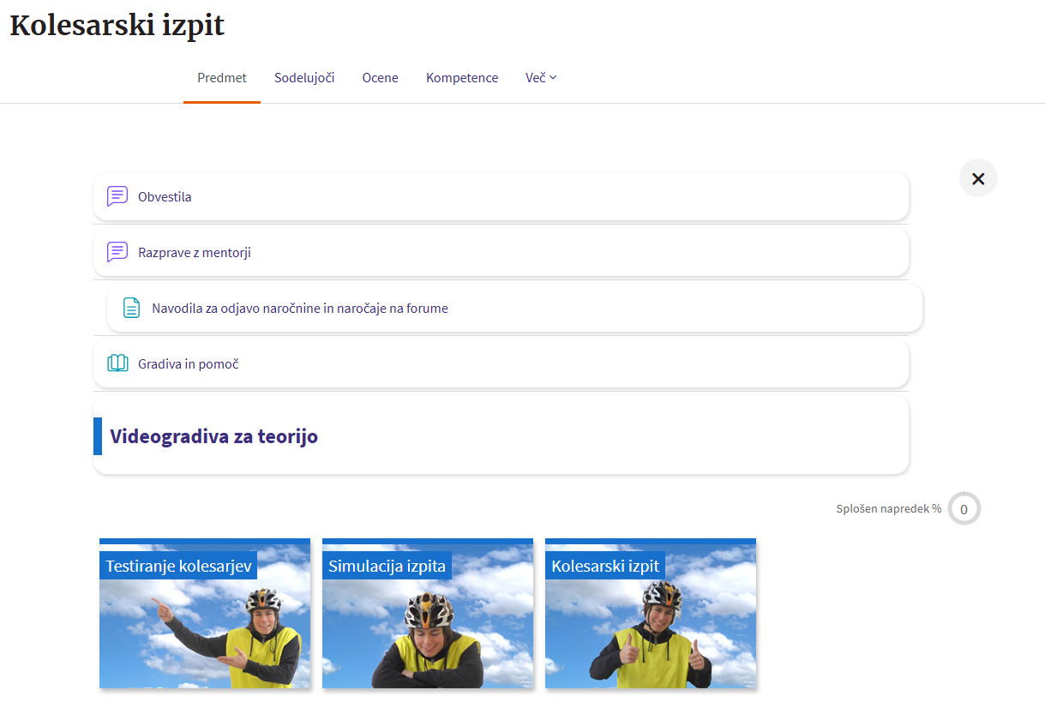Click the overall progress circle showing 0

(964, 509)
